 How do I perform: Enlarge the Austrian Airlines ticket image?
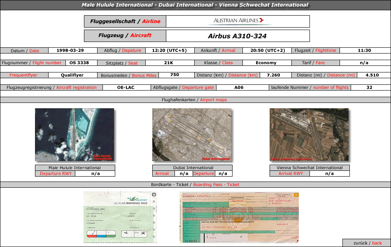click(239, 217)
